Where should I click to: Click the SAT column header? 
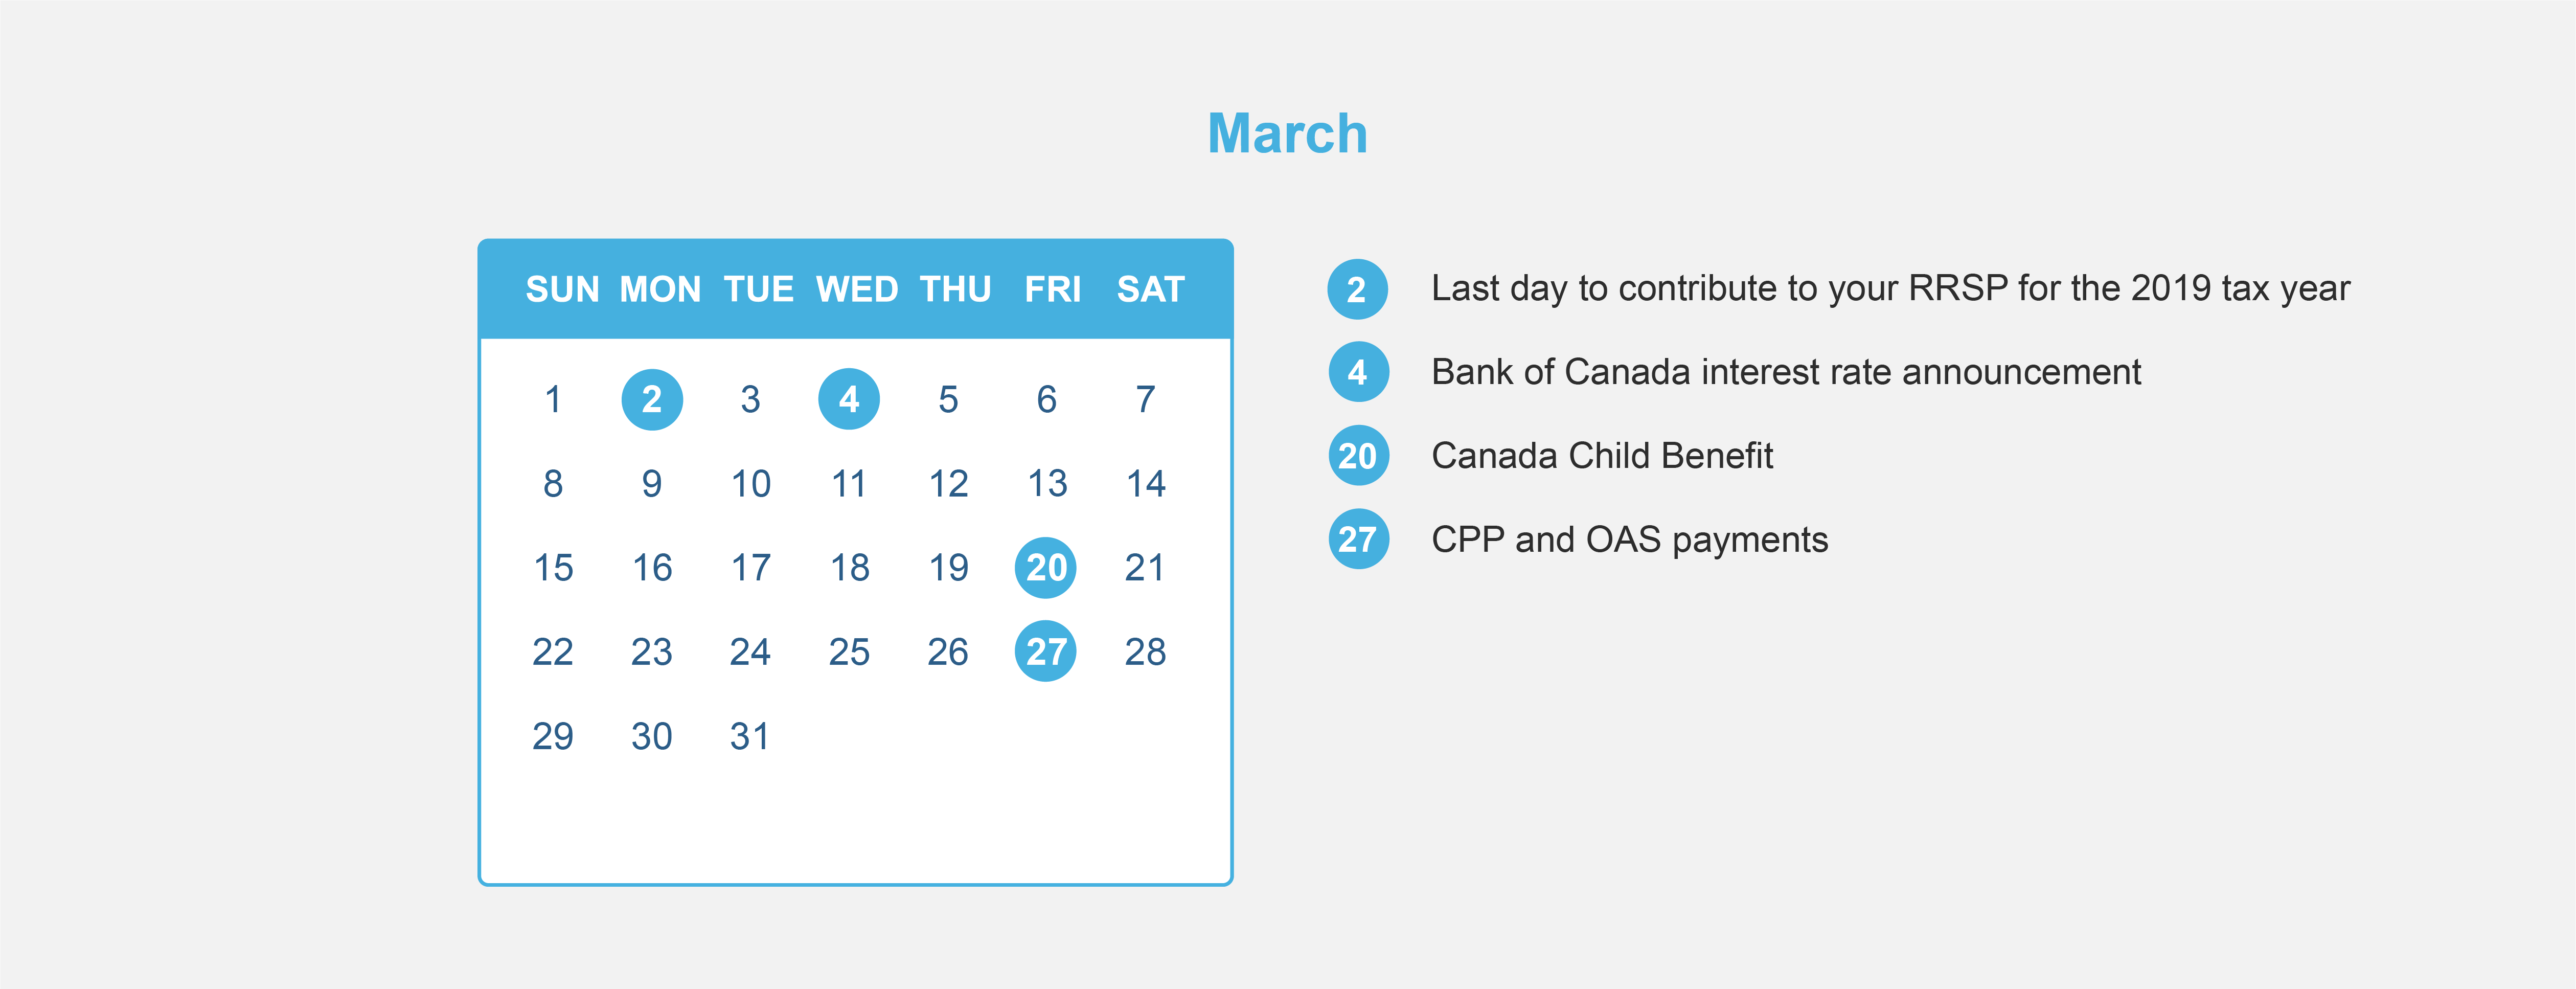coord(1151,290)
